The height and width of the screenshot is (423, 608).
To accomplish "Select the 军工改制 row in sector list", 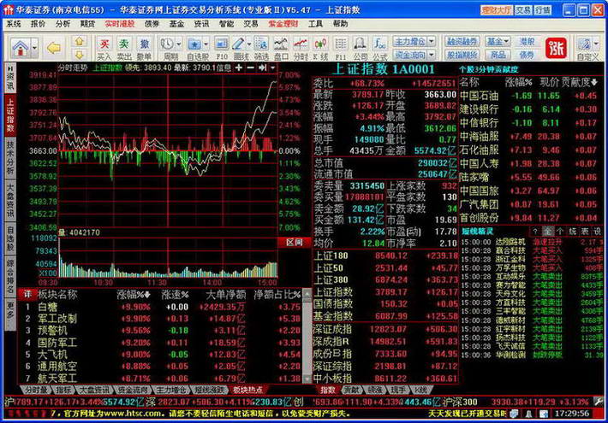I will [57, 318].
